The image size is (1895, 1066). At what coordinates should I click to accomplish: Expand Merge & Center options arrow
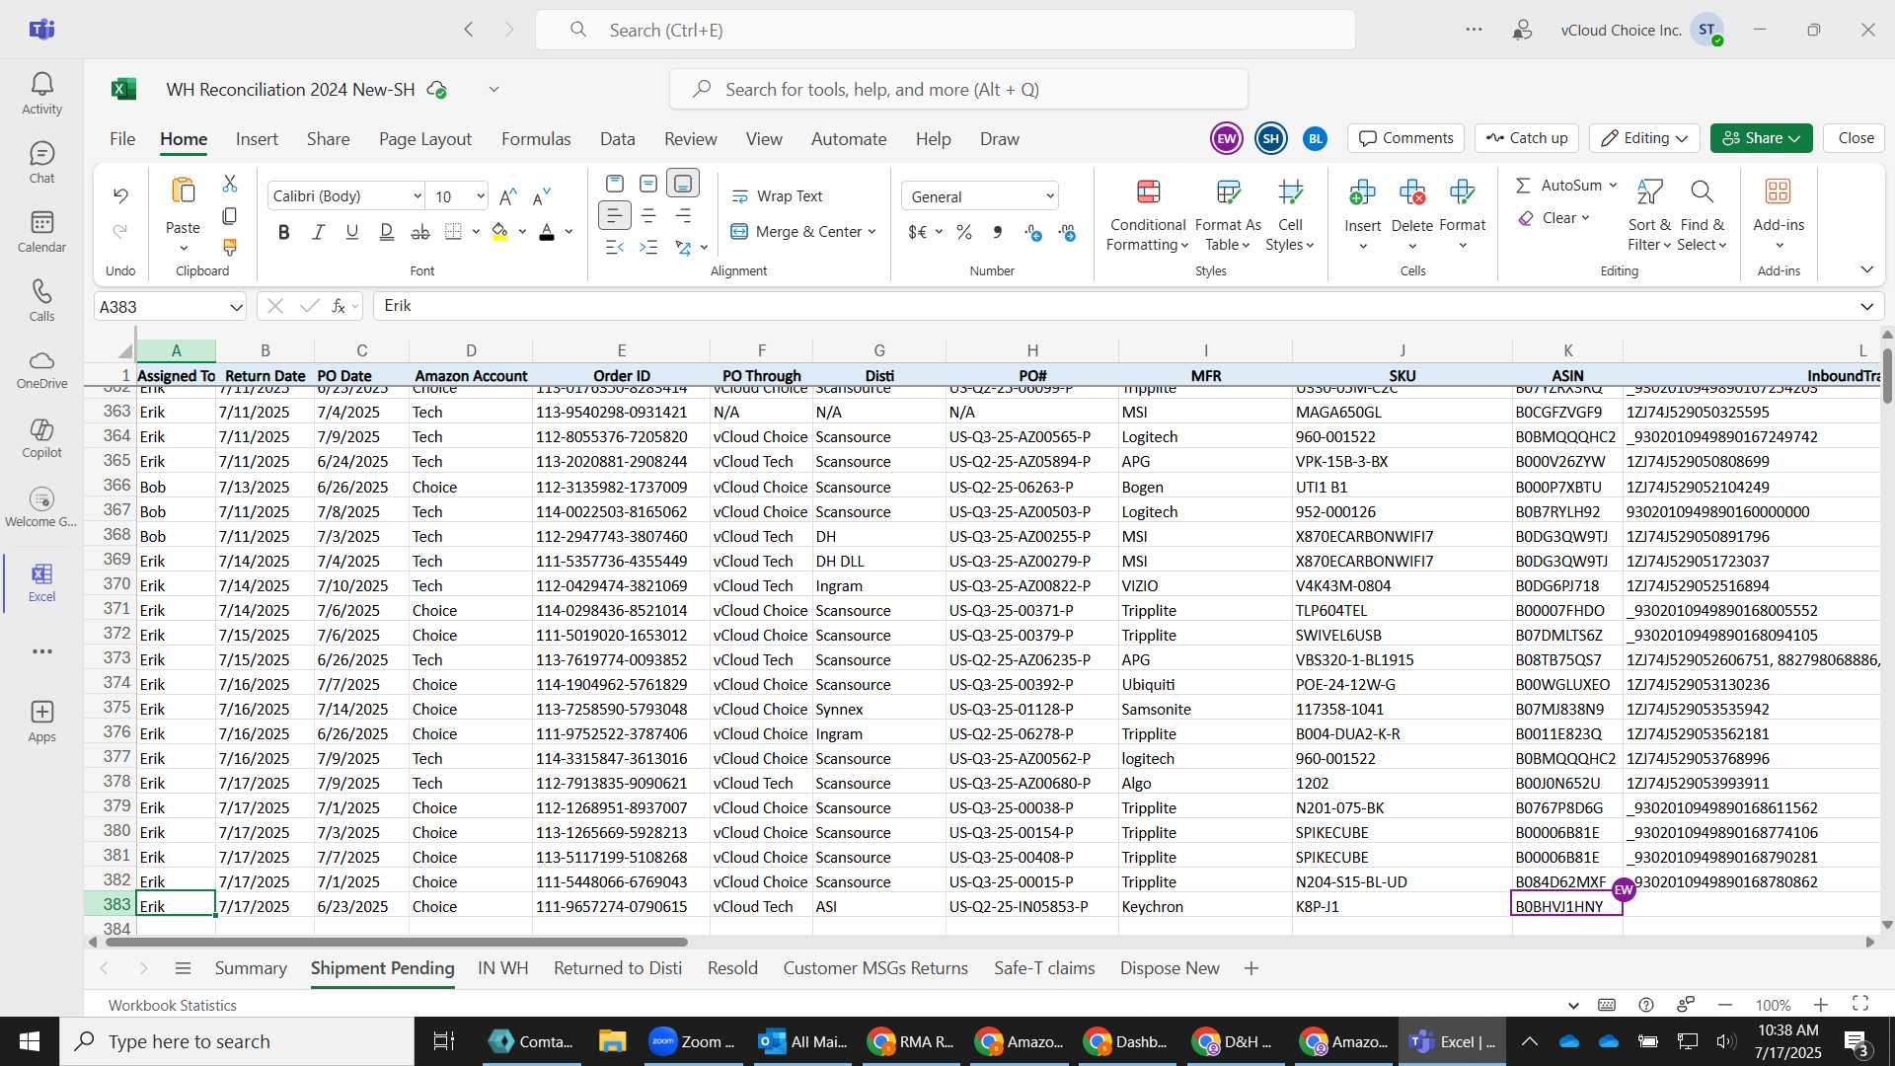point(872,232)
